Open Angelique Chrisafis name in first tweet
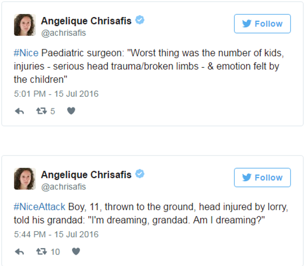This screenshot has height=266, width=304. pyautogui.click(x=86, y=21)
